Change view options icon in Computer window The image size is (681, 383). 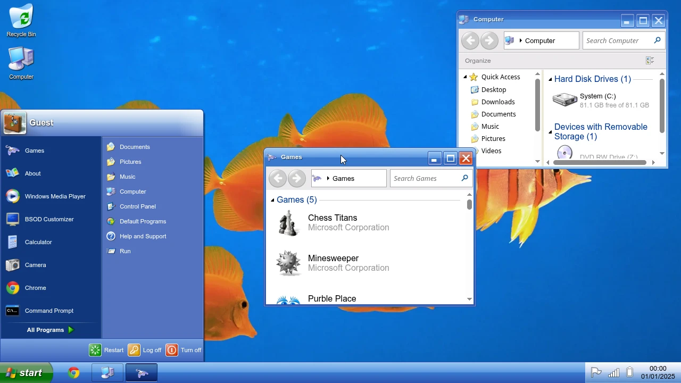click(x=650, y=61)
